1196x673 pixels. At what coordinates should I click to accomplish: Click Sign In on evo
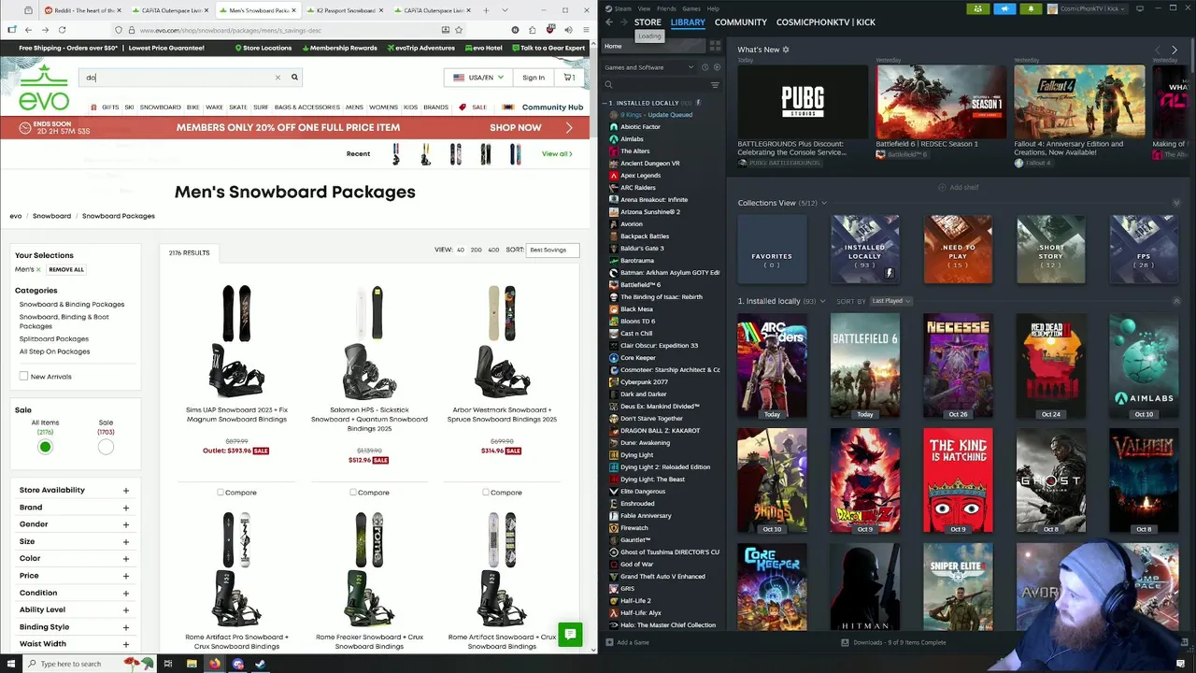pyautogui.click(x=534, y=78)
